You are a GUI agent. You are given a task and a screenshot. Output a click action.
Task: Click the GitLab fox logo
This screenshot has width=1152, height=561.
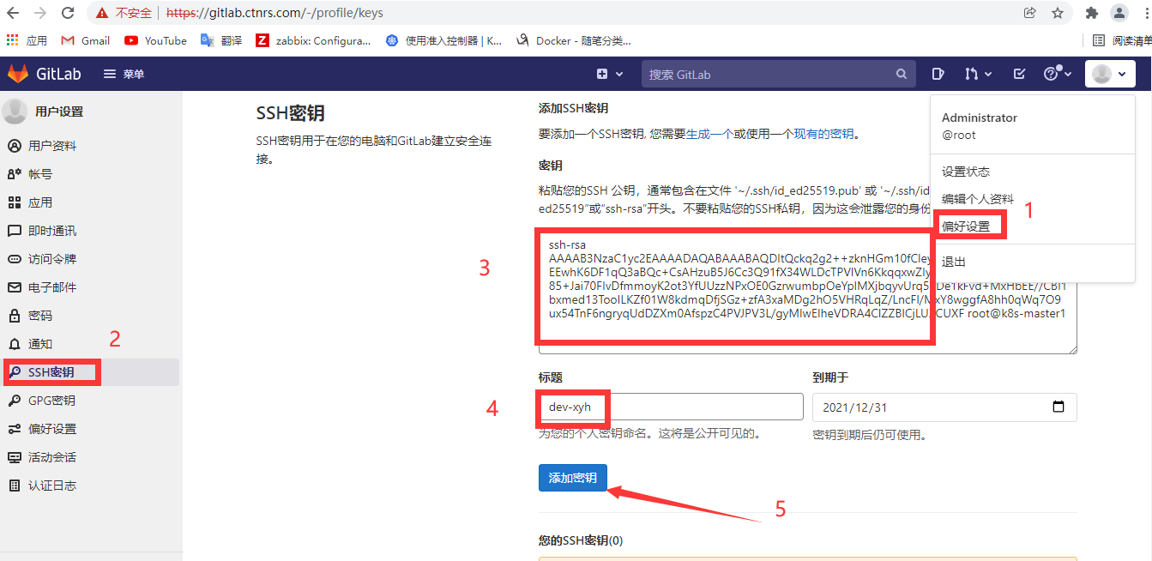click(x=18, y=74)
